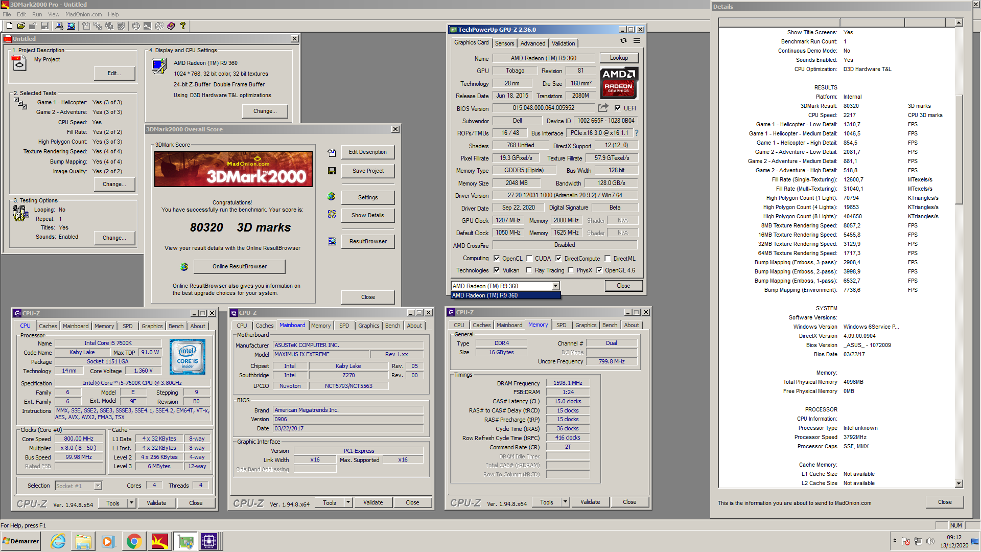
Task: Toggle the UEFI checkbox in GPU-Z
Action: click(618, 108)
